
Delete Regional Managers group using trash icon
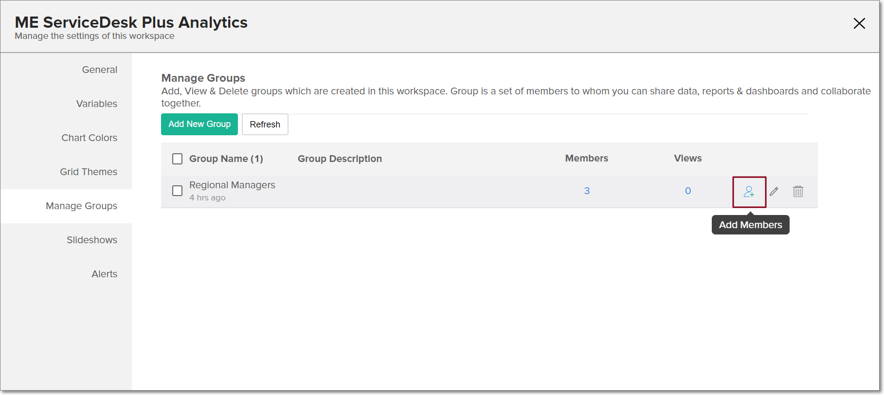coord(798,192)
